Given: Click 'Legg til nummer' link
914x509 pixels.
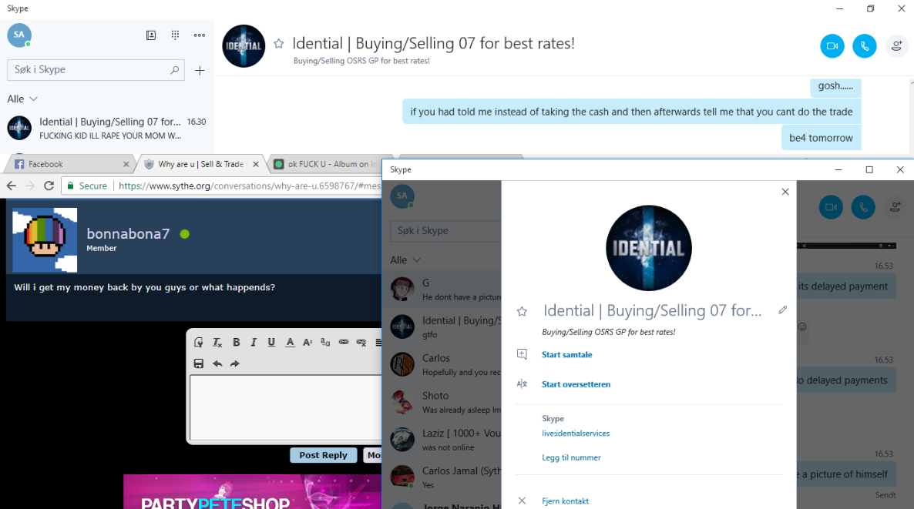Looking at the screenshot, I should point(571,457).
